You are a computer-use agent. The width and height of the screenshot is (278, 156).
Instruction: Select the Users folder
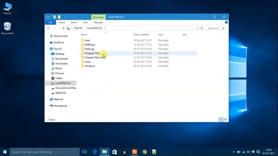pyautogui.click(x=88, y=62)
